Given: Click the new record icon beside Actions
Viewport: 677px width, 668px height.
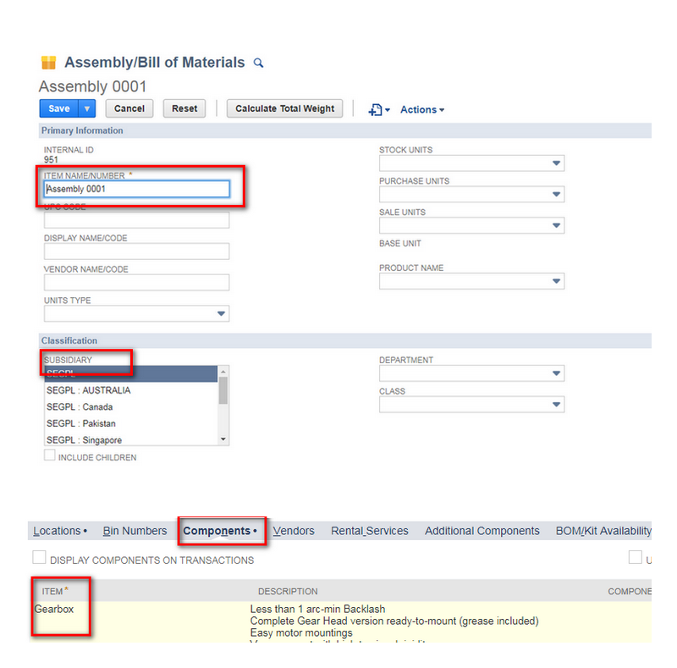Looking at the screenshot, I should (375, 109).
